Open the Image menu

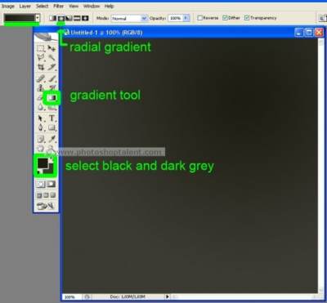tap(8, 6)
